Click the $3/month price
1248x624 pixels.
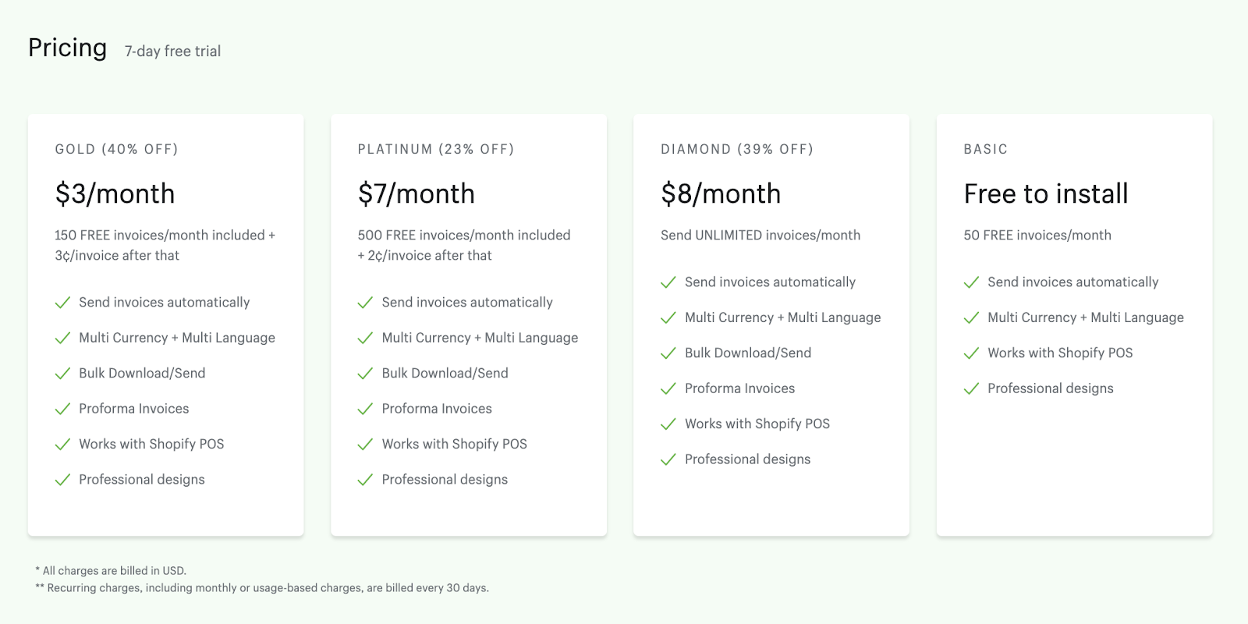pos(115,193)
